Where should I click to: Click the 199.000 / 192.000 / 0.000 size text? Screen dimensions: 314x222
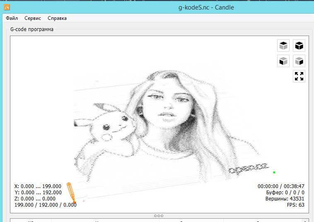point(46,205)
